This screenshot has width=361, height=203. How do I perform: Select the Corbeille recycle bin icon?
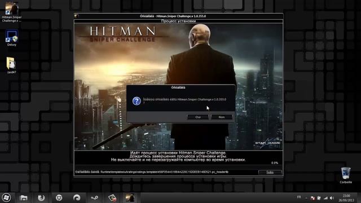pyautogui.click(x=346, y=175)
